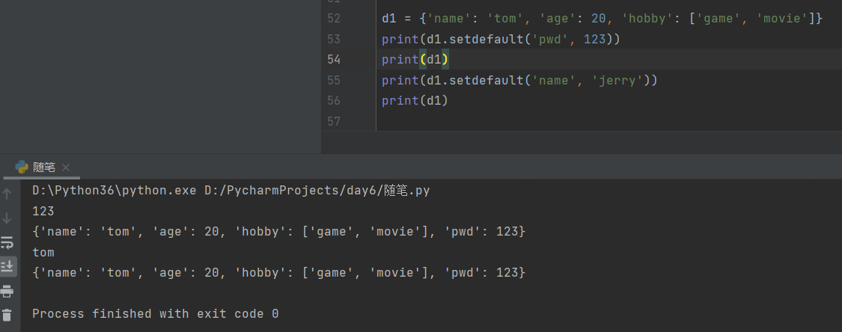
Task: Click the 'tom' output line
Action: point(43,252)
